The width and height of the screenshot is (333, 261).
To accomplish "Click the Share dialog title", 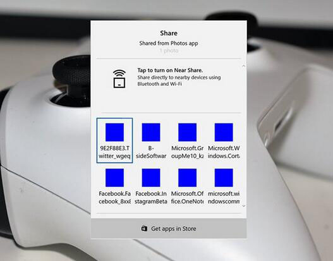I will (169, 33).
